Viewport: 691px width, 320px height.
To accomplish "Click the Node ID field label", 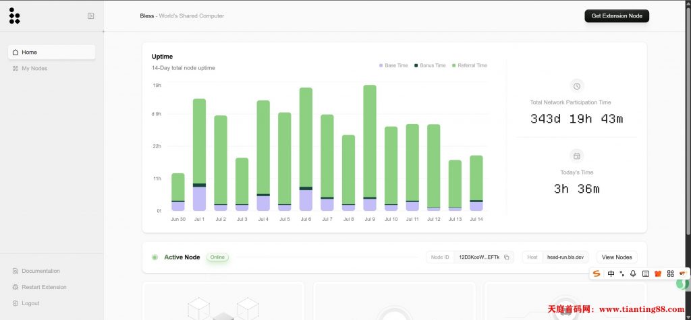I will 440,257.
